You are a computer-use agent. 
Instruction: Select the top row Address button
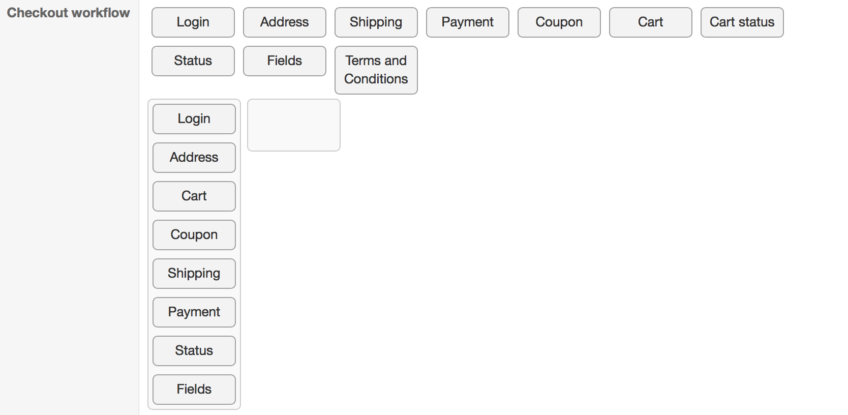pos(285,22)
